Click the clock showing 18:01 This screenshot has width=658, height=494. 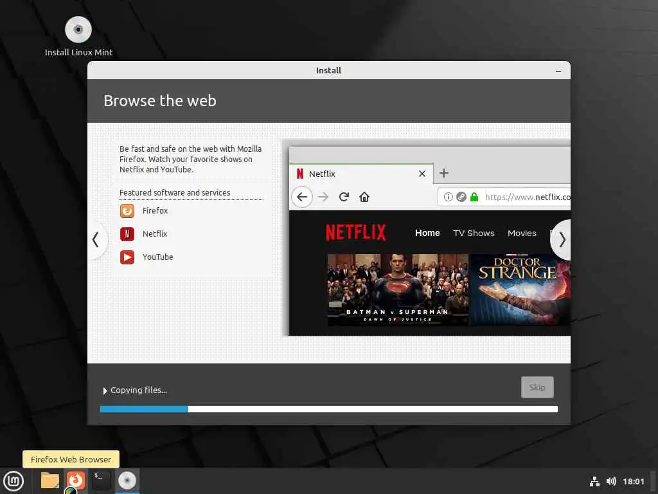click(x=633, y=482)
